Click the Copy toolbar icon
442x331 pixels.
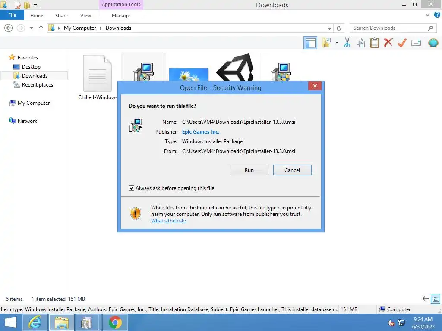[361, 43]
